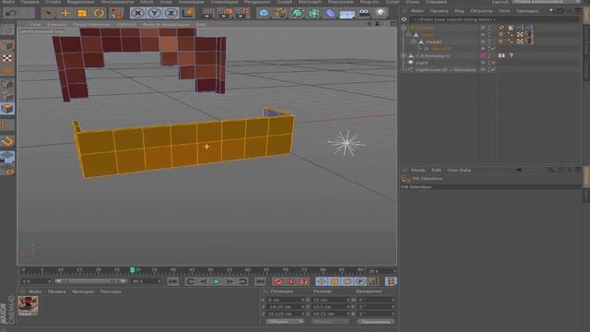Open the environment floor icon
Screen dimensions: 590x332
tap(347, 14)
